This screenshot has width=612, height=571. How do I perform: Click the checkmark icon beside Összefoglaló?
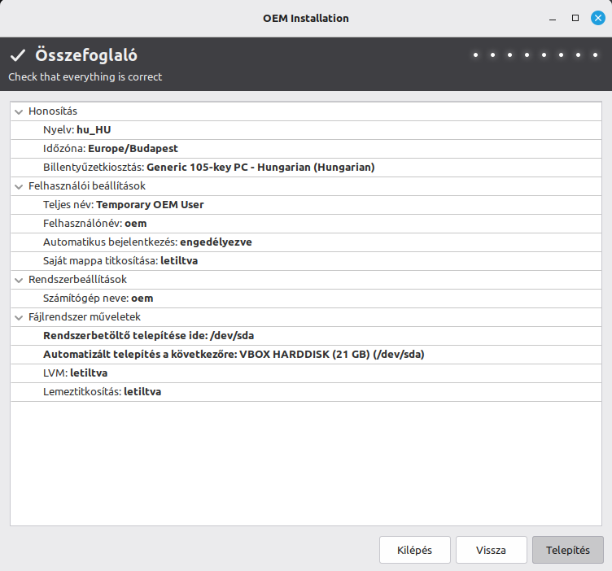coord(18,56)
